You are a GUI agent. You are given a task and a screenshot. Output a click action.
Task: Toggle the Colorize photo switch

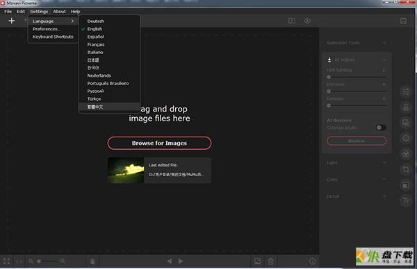(381, 128)
